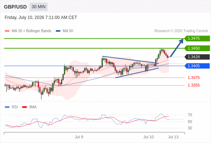Click the 'Jul 10' date axis label
The image size is (211, 143).
pyautogui.click(x=148, y=137)
